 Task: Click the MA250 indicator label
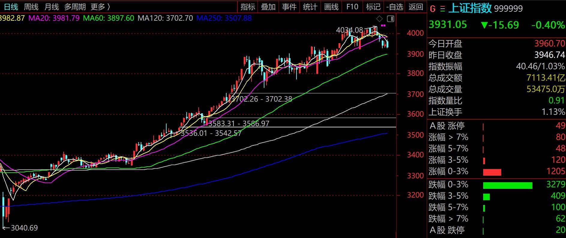tap(224, 18)
